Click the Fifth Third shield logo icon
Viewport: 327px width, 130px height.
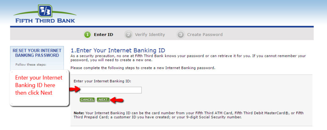click(x=45, y=11)
